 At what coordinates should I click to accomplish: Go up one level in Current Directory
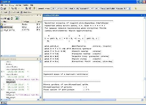[x=2, y=18]
